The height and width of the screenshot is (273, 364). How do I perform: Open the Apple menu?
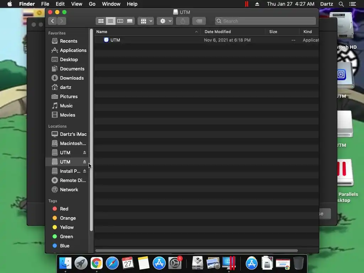(x=10, y=4)
